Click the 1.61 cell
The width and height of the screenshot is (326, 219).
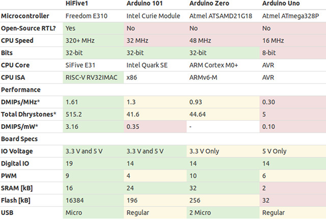coord(93,102)
